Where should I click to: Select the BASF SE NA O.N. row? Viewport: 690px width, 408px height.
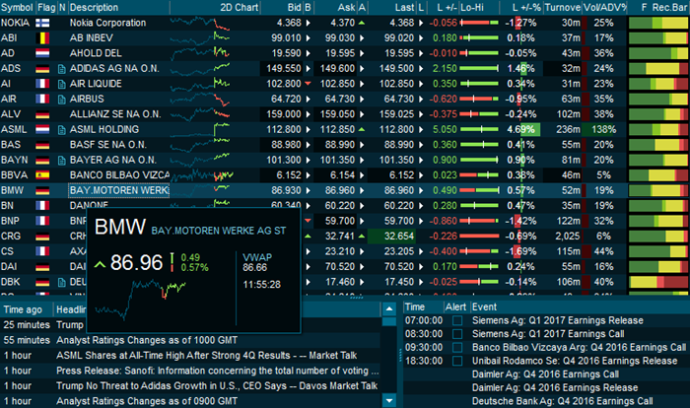click(x=345, y=145)
